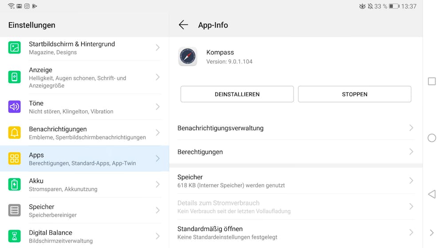Open Speicher 618 KB usage entry
Image resolution: width=441 pixels, height=248 pixels.
pyautogui.click(x=296, y=181)
